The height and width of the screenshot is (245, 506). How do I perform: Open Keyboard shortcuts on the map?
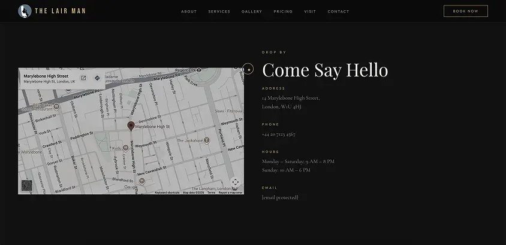click(x=167, y=192)
